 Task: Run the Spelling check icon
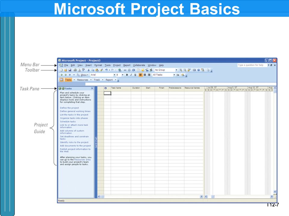(x=83, y=70)
